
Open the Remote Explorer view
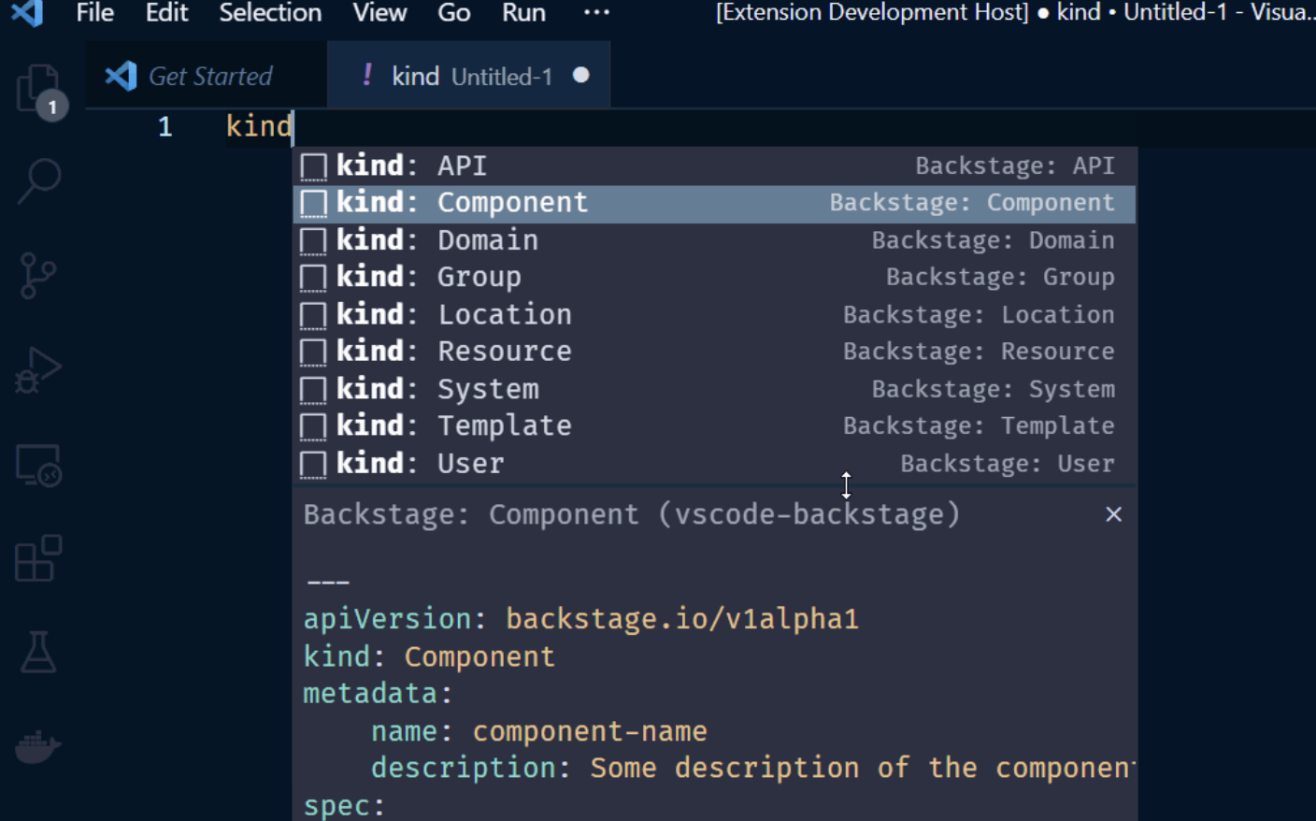(x=38, y=465)
